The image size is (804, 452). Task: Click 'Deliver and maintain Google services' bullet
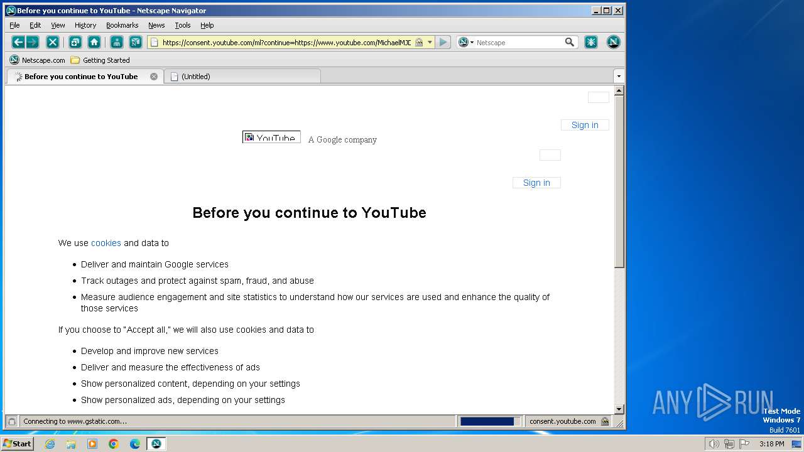click(x=155, y=264)
